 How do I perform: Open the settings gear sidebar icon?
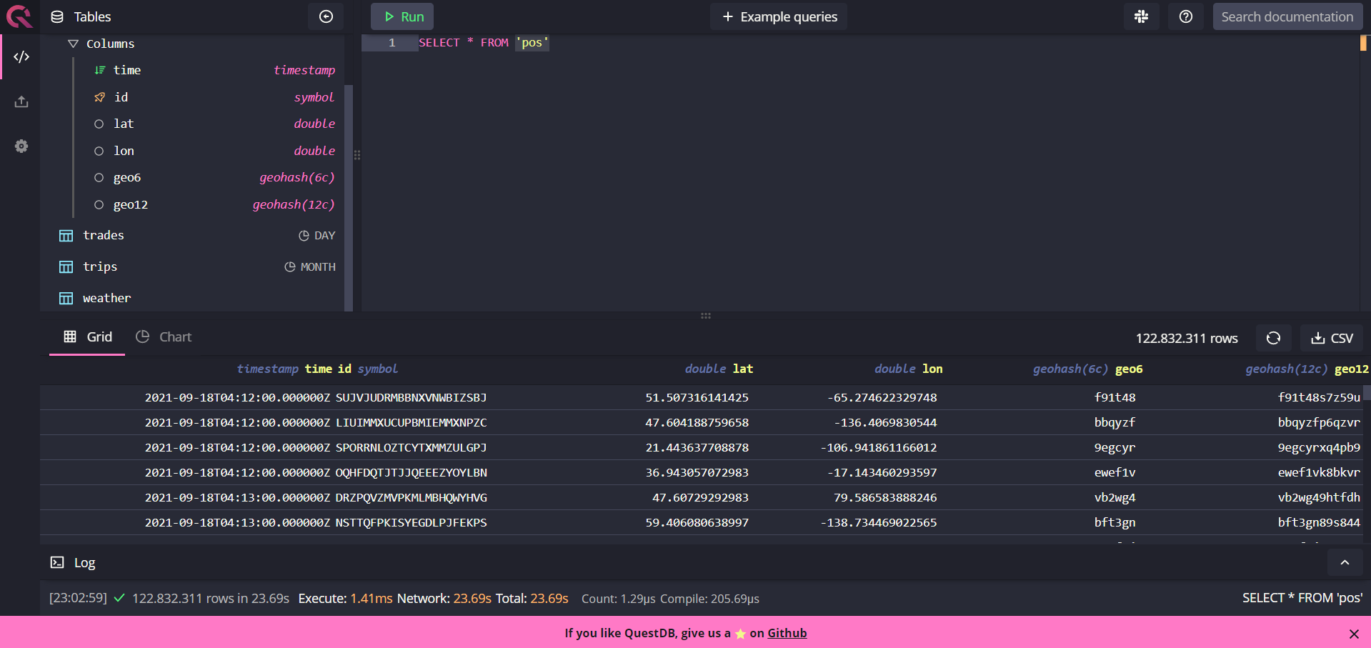21,146
